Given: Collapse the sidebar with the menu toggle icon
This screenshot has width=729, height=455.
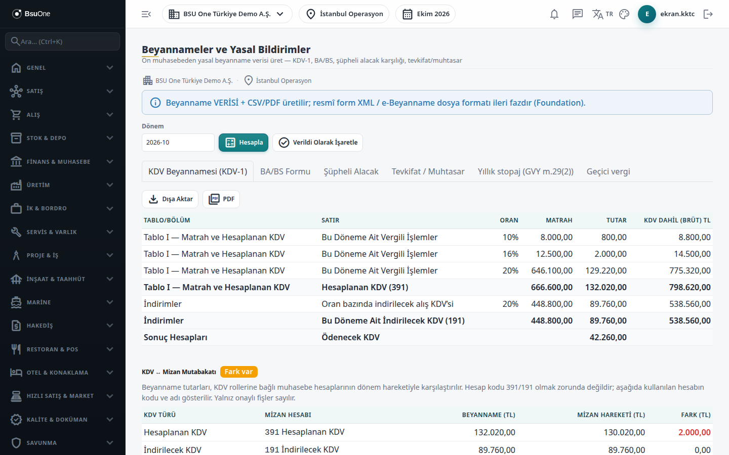Looking at the screenshot, I should (x=146, y=14).
